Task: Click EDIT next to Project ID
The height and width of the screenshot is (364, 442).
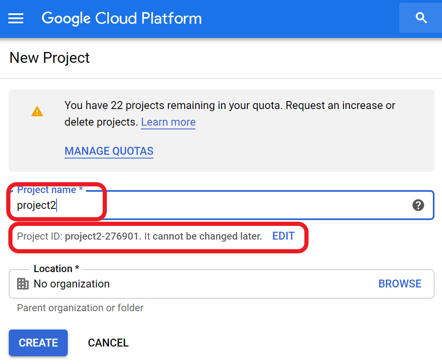Action: [283, 236]
